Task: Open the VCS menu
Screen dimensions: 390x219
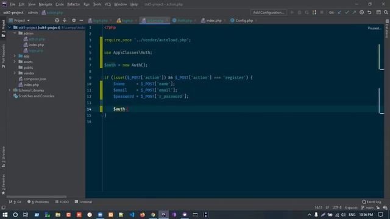Action: 107,4
